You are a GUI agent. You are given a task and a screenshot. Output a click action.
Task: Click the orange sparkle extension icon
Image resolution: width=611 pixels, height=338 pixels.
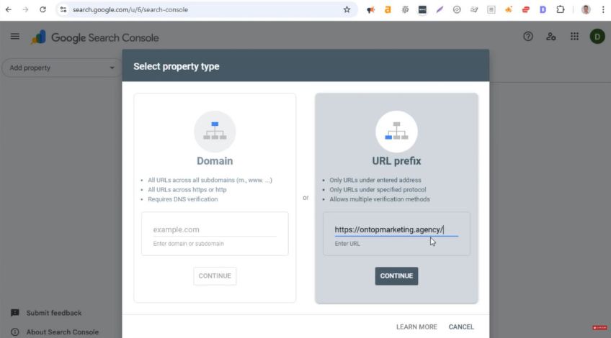pyautogui.click(x=509, y=10)
